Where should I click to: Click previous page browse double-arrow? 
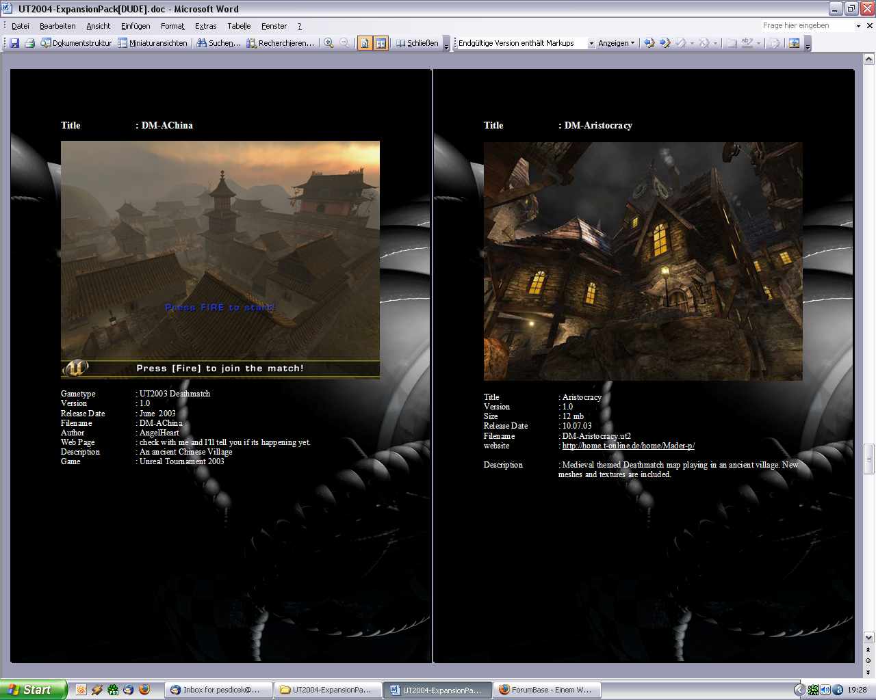(869, 649)
